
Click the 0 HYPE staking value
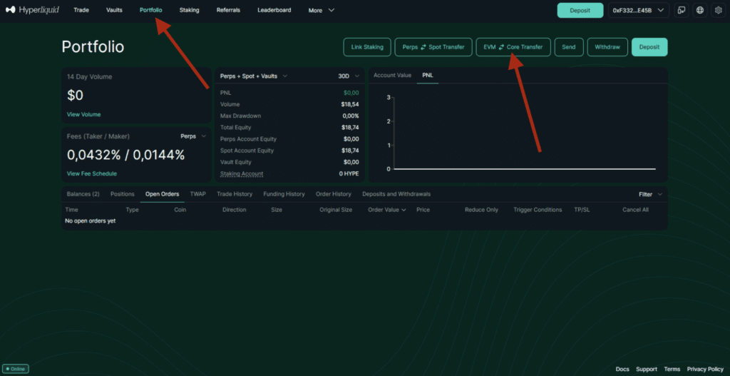(349, 174)
